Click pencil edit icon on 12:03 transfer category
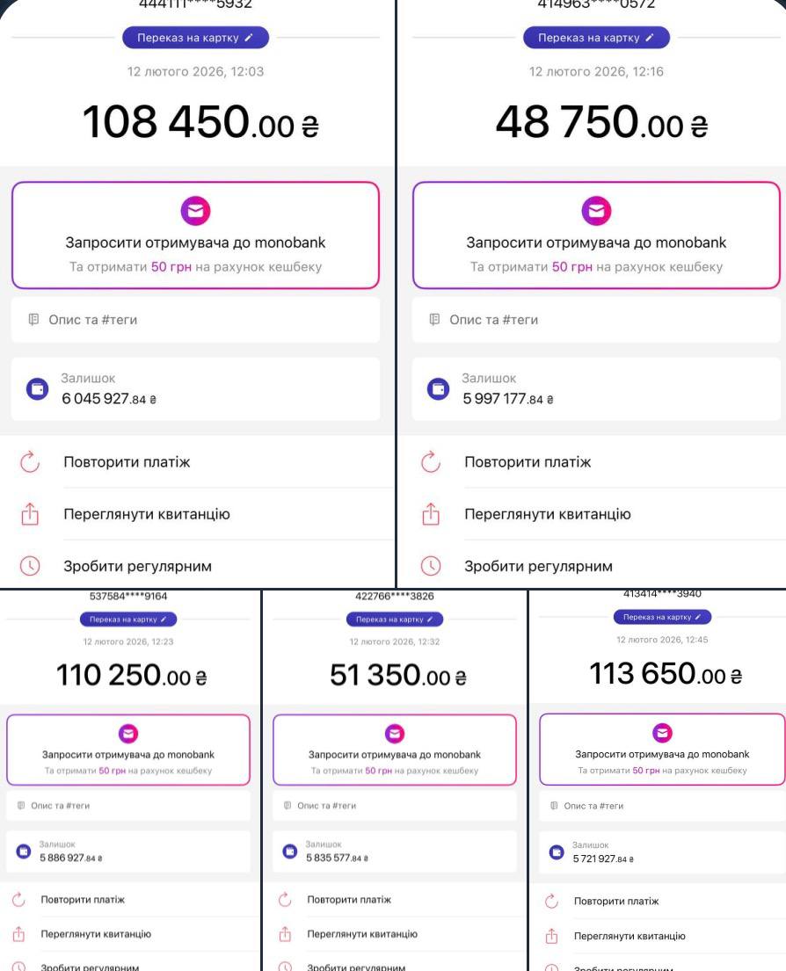The image size is (786, 971). pyautogui.click(x=250, y=38)
